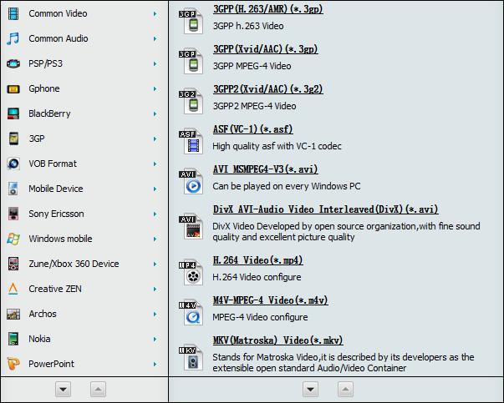
Task: Click the ASF file format icon
Action: tap(191, 142)
